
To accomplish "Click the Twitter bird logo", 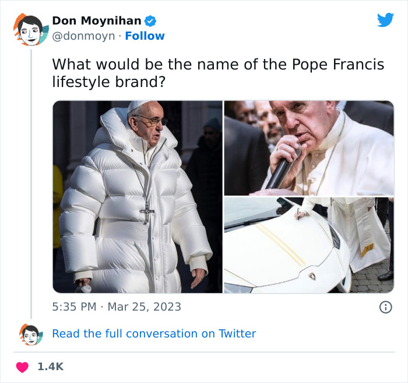I will [385, 20].
